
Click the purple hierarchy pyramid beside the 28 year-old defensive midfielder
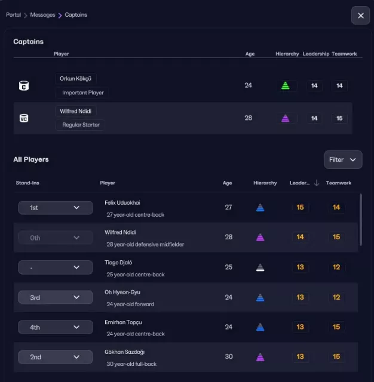260,237
